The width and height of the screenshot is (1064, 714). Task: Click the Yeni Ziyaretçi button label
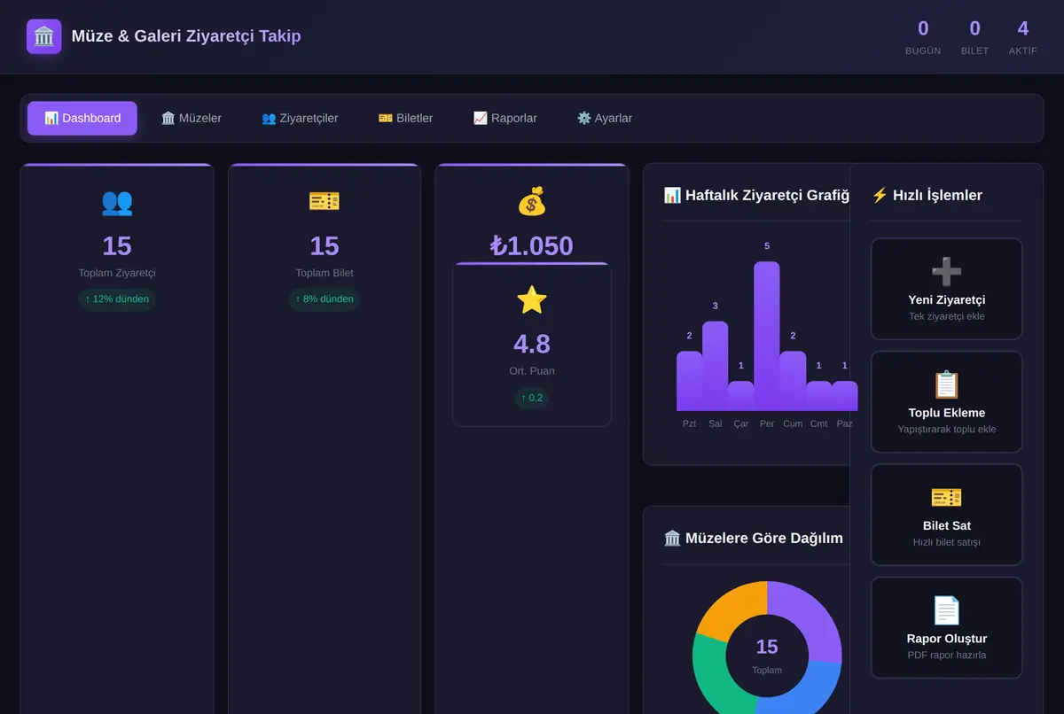(947, 300)
